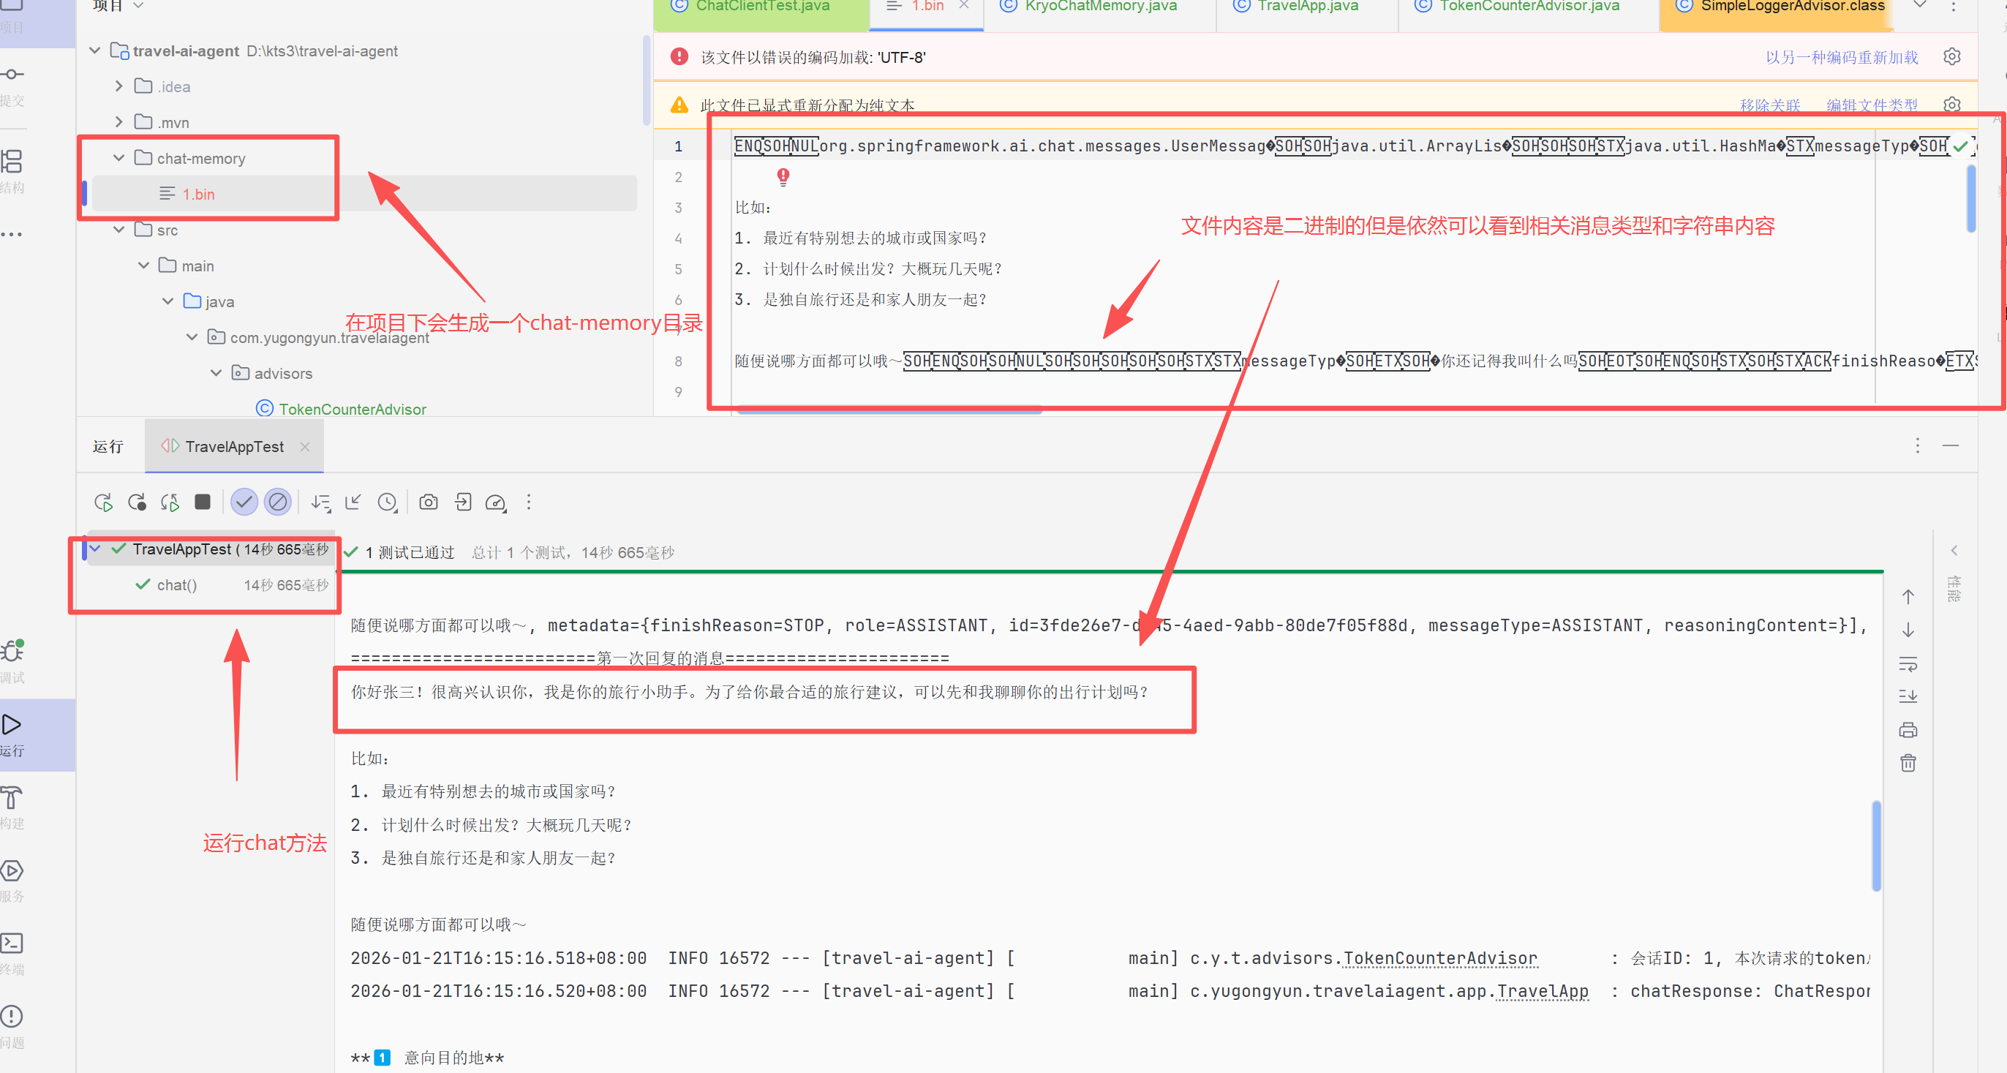The height and width of the screenshot is (1073, 2007).
Task: Toggle Show Ignored tests button
Action: (x=277, y=502)
